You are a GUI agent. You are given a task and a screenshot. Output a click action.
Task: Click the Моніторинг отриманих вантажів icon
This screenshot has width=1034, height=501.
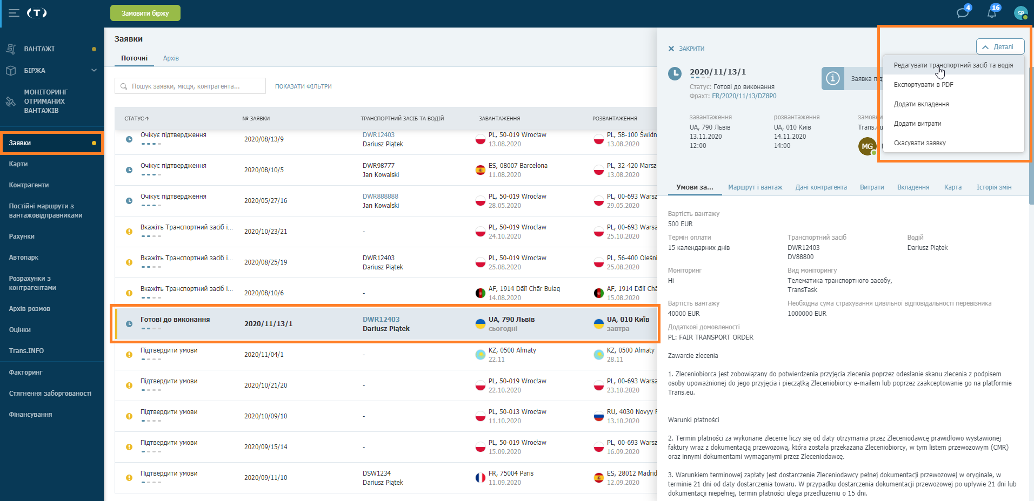pos(11,101)
